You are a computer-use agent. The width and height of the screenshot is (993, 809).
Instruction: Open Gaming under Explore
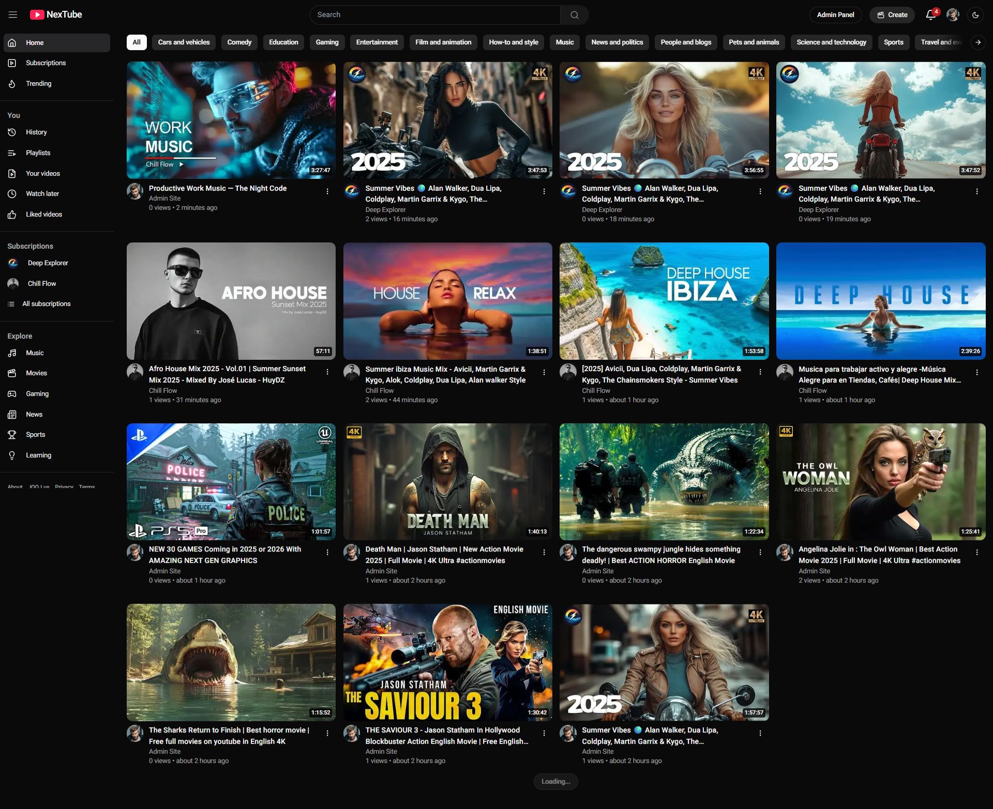tap(37, 393)
